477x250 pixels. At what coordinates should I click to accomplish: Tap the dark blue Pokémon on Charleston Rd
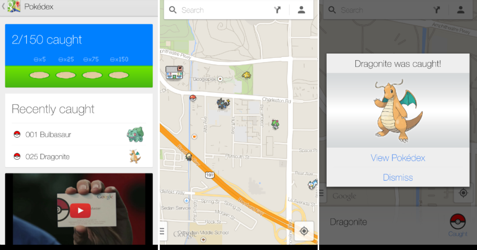click(x=223, y=104)
